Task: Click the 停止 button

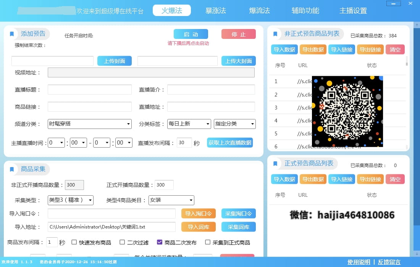Action: click(238, 34)
